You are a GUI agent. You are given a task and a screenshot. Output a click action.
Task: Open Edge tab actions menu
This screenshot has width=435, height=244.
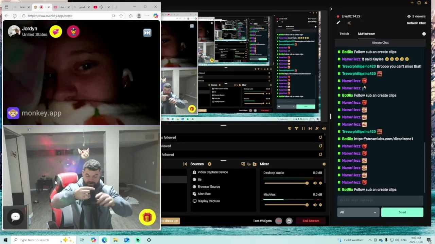(x=6, y=7)
